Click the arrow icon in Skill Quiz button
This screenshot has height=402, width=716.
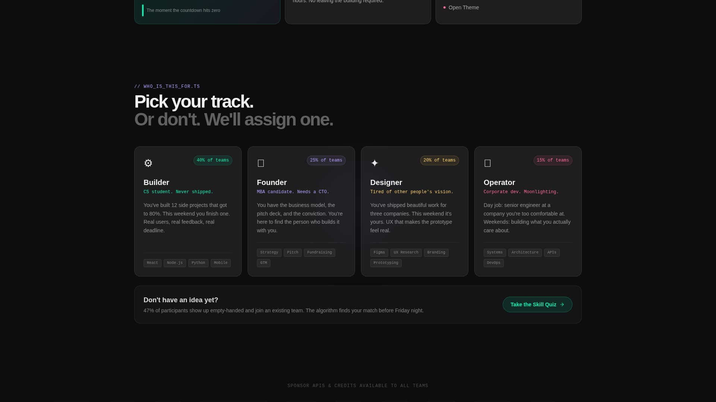[562, 304]
